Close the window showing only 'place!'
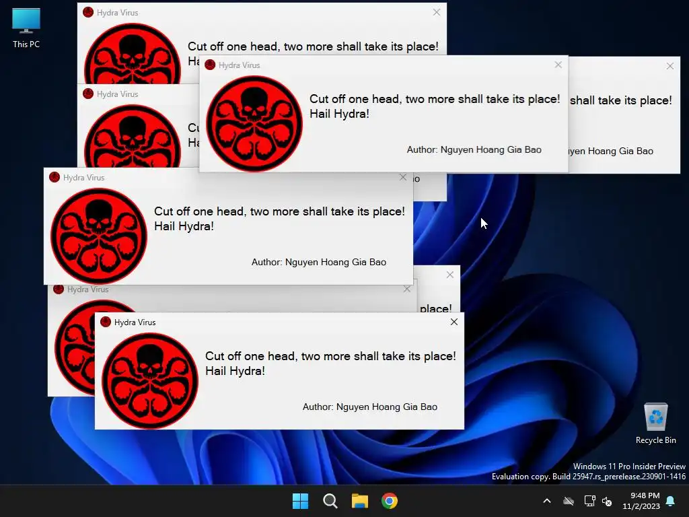The height and width of the screenshot is (517, 689). 450,275
